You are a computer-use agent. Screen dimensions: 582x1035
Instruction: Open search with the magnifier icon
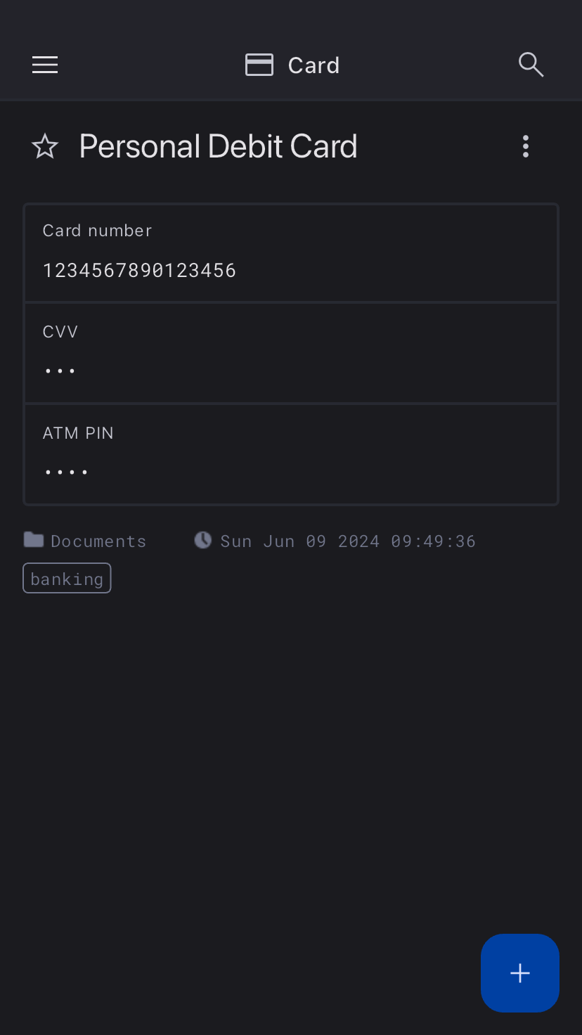point(531,65)
